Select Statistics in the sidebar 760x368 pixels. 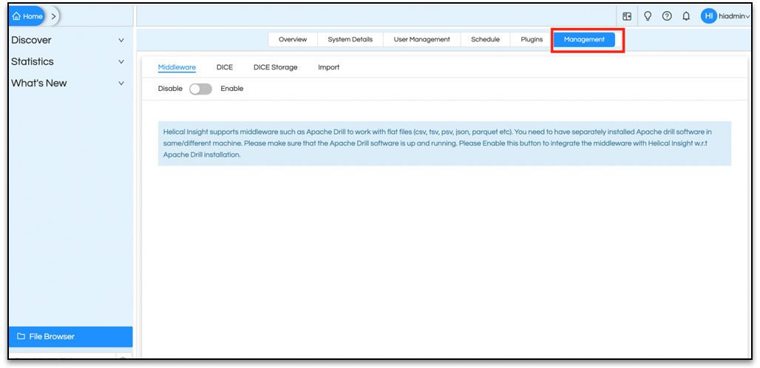point(33,61)
